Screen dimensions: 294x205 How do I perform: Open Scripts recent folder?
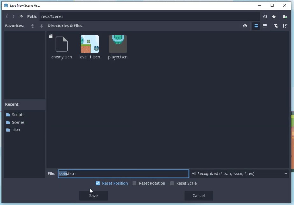15,114
